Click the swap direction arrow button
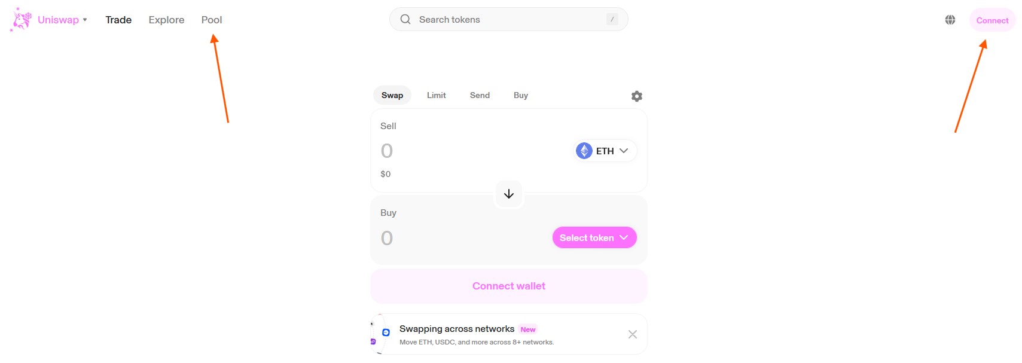The image size is (1022, 363). tap(509, 194)
